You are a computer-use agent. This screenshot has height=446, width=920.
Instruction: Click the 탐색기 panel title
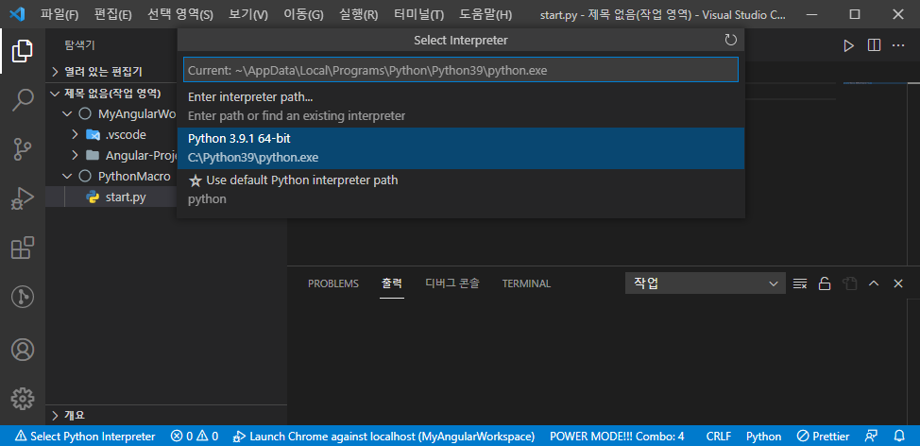[x=79, y=45]
